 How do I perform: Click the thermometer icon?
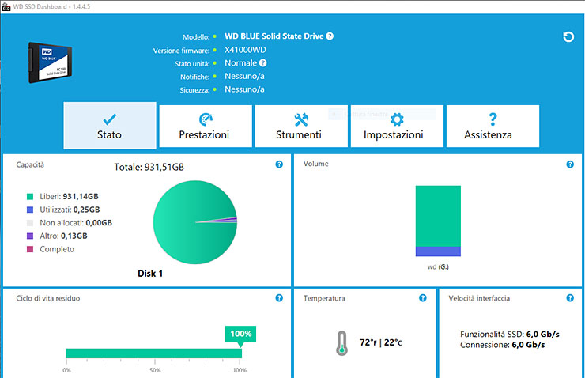(x=341, y=342)
